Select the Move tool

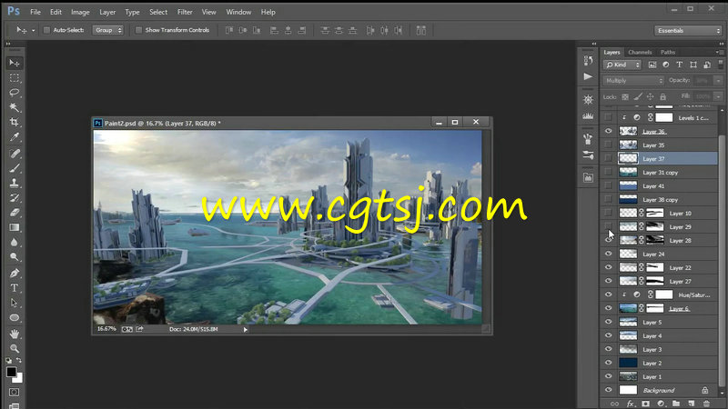coord(15,63)
